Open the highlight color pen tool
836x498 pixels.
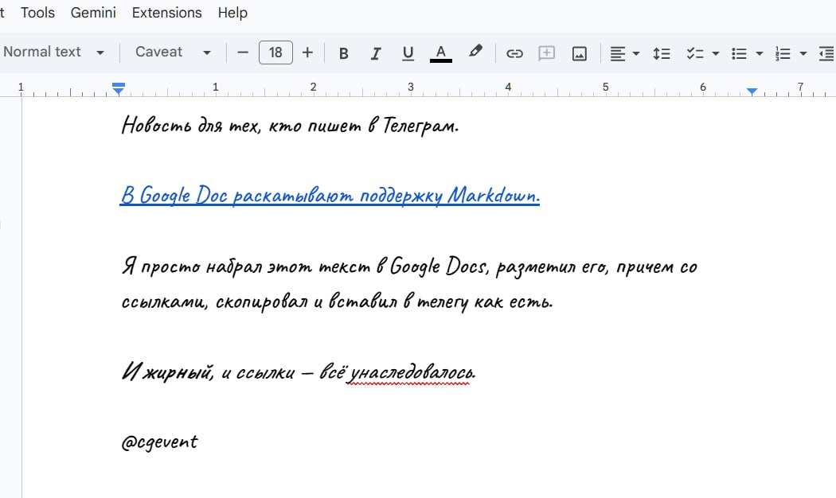475,52
